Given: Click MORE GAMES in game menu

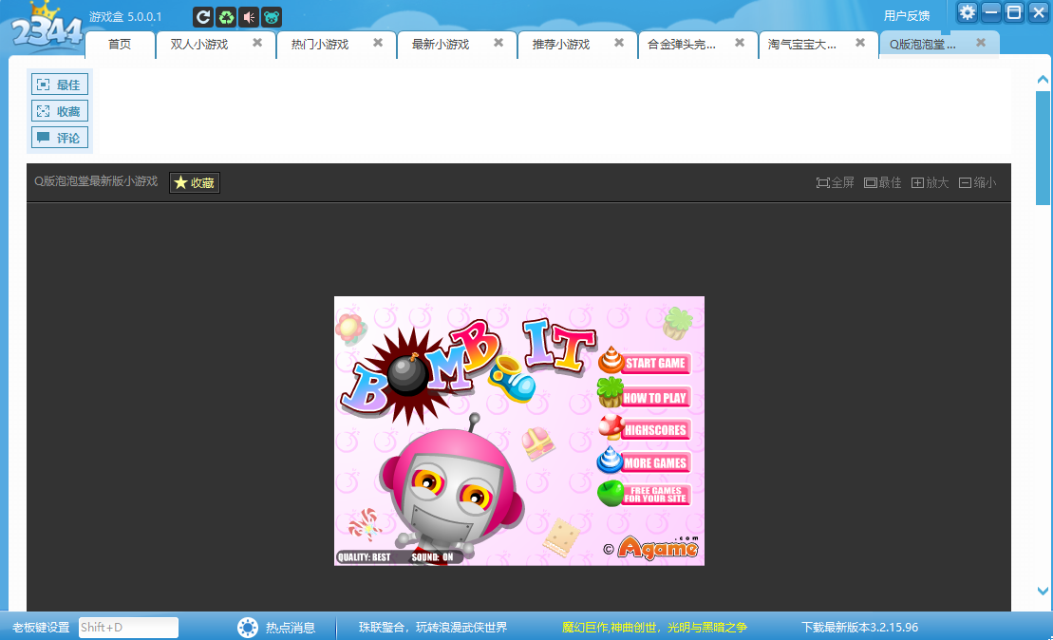Looking at the screenshot, I should pyautogui.click(x=645, y=462).
